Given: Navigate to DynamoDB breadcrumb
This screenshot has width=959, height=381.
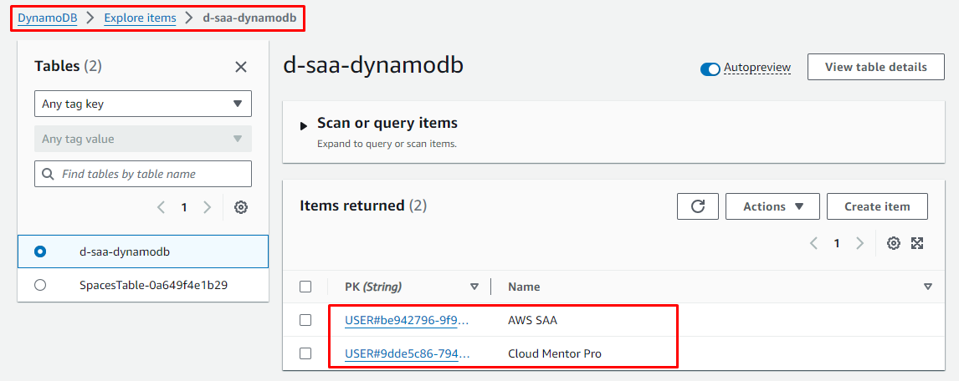Looking at the screenshot, I should pyautogui.click(x=48, y=18).
